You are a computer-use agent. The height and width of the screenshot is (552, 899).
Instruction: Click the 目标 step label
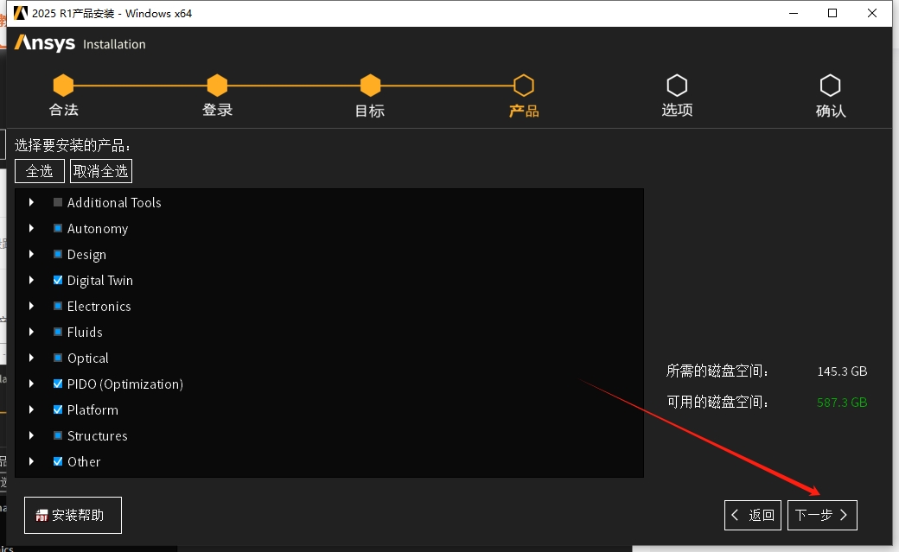click(370, 111)
